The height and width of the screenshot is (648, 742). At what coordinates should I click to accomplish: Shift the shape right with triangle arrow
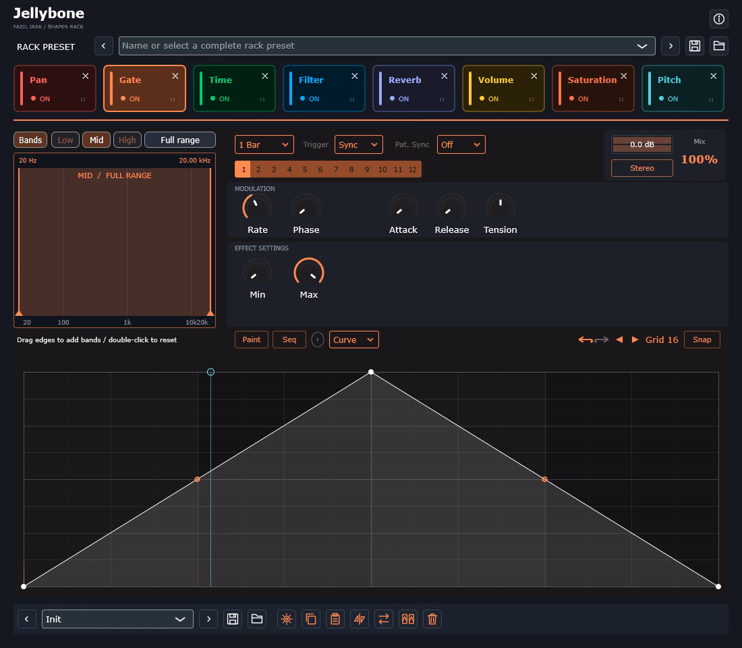click(635, 340)
